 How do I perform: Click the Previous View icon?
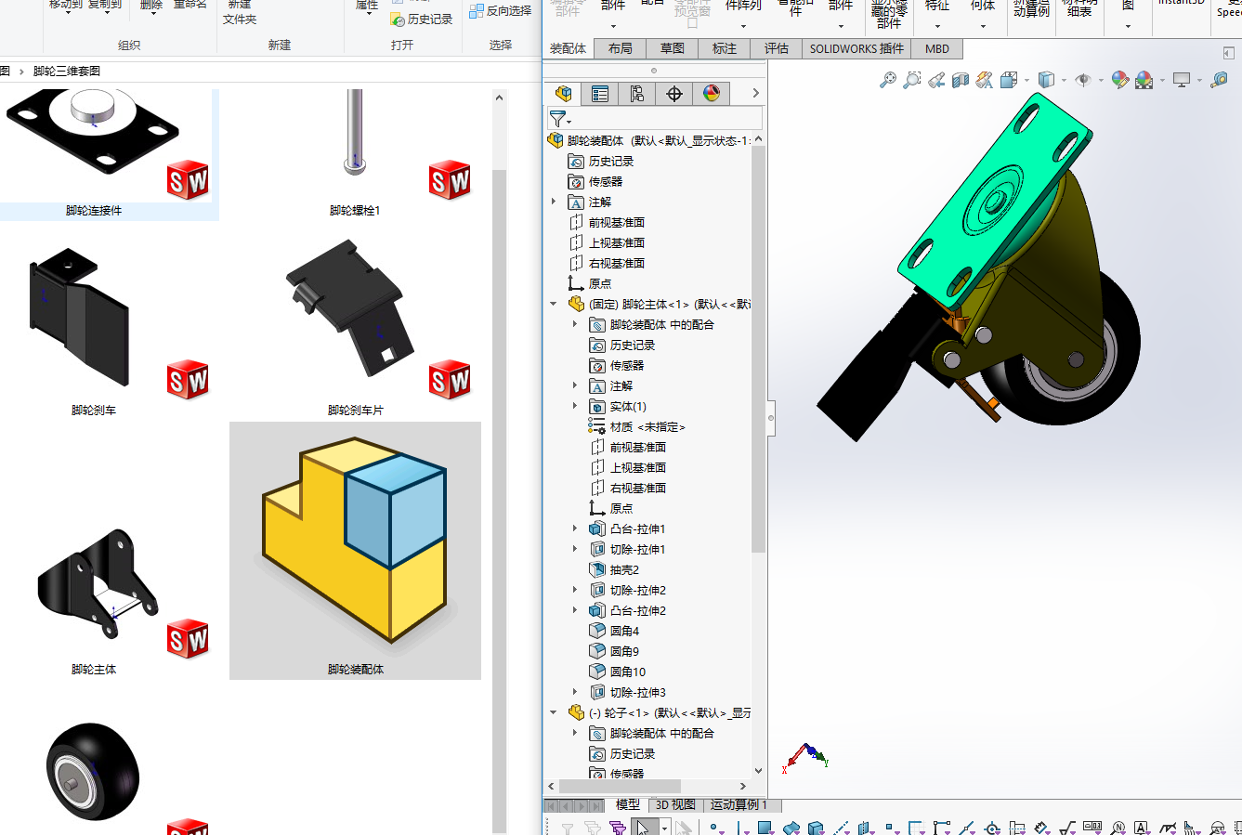(936, 80)
